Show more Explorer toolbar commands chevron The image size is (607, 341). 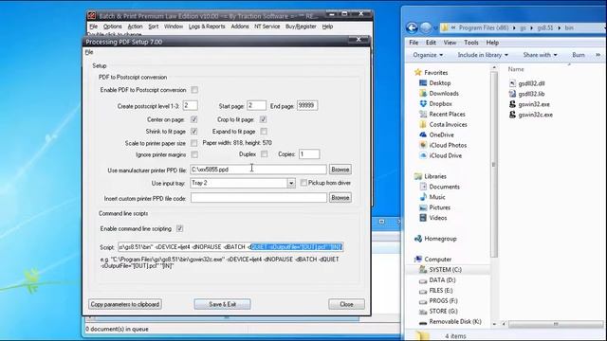pos(598,55)
